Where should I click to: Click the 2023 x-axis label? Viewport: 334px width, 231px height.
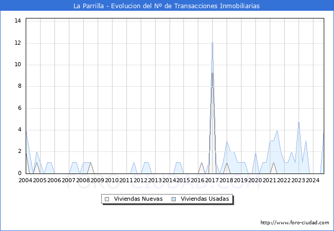tap(298, 180)
